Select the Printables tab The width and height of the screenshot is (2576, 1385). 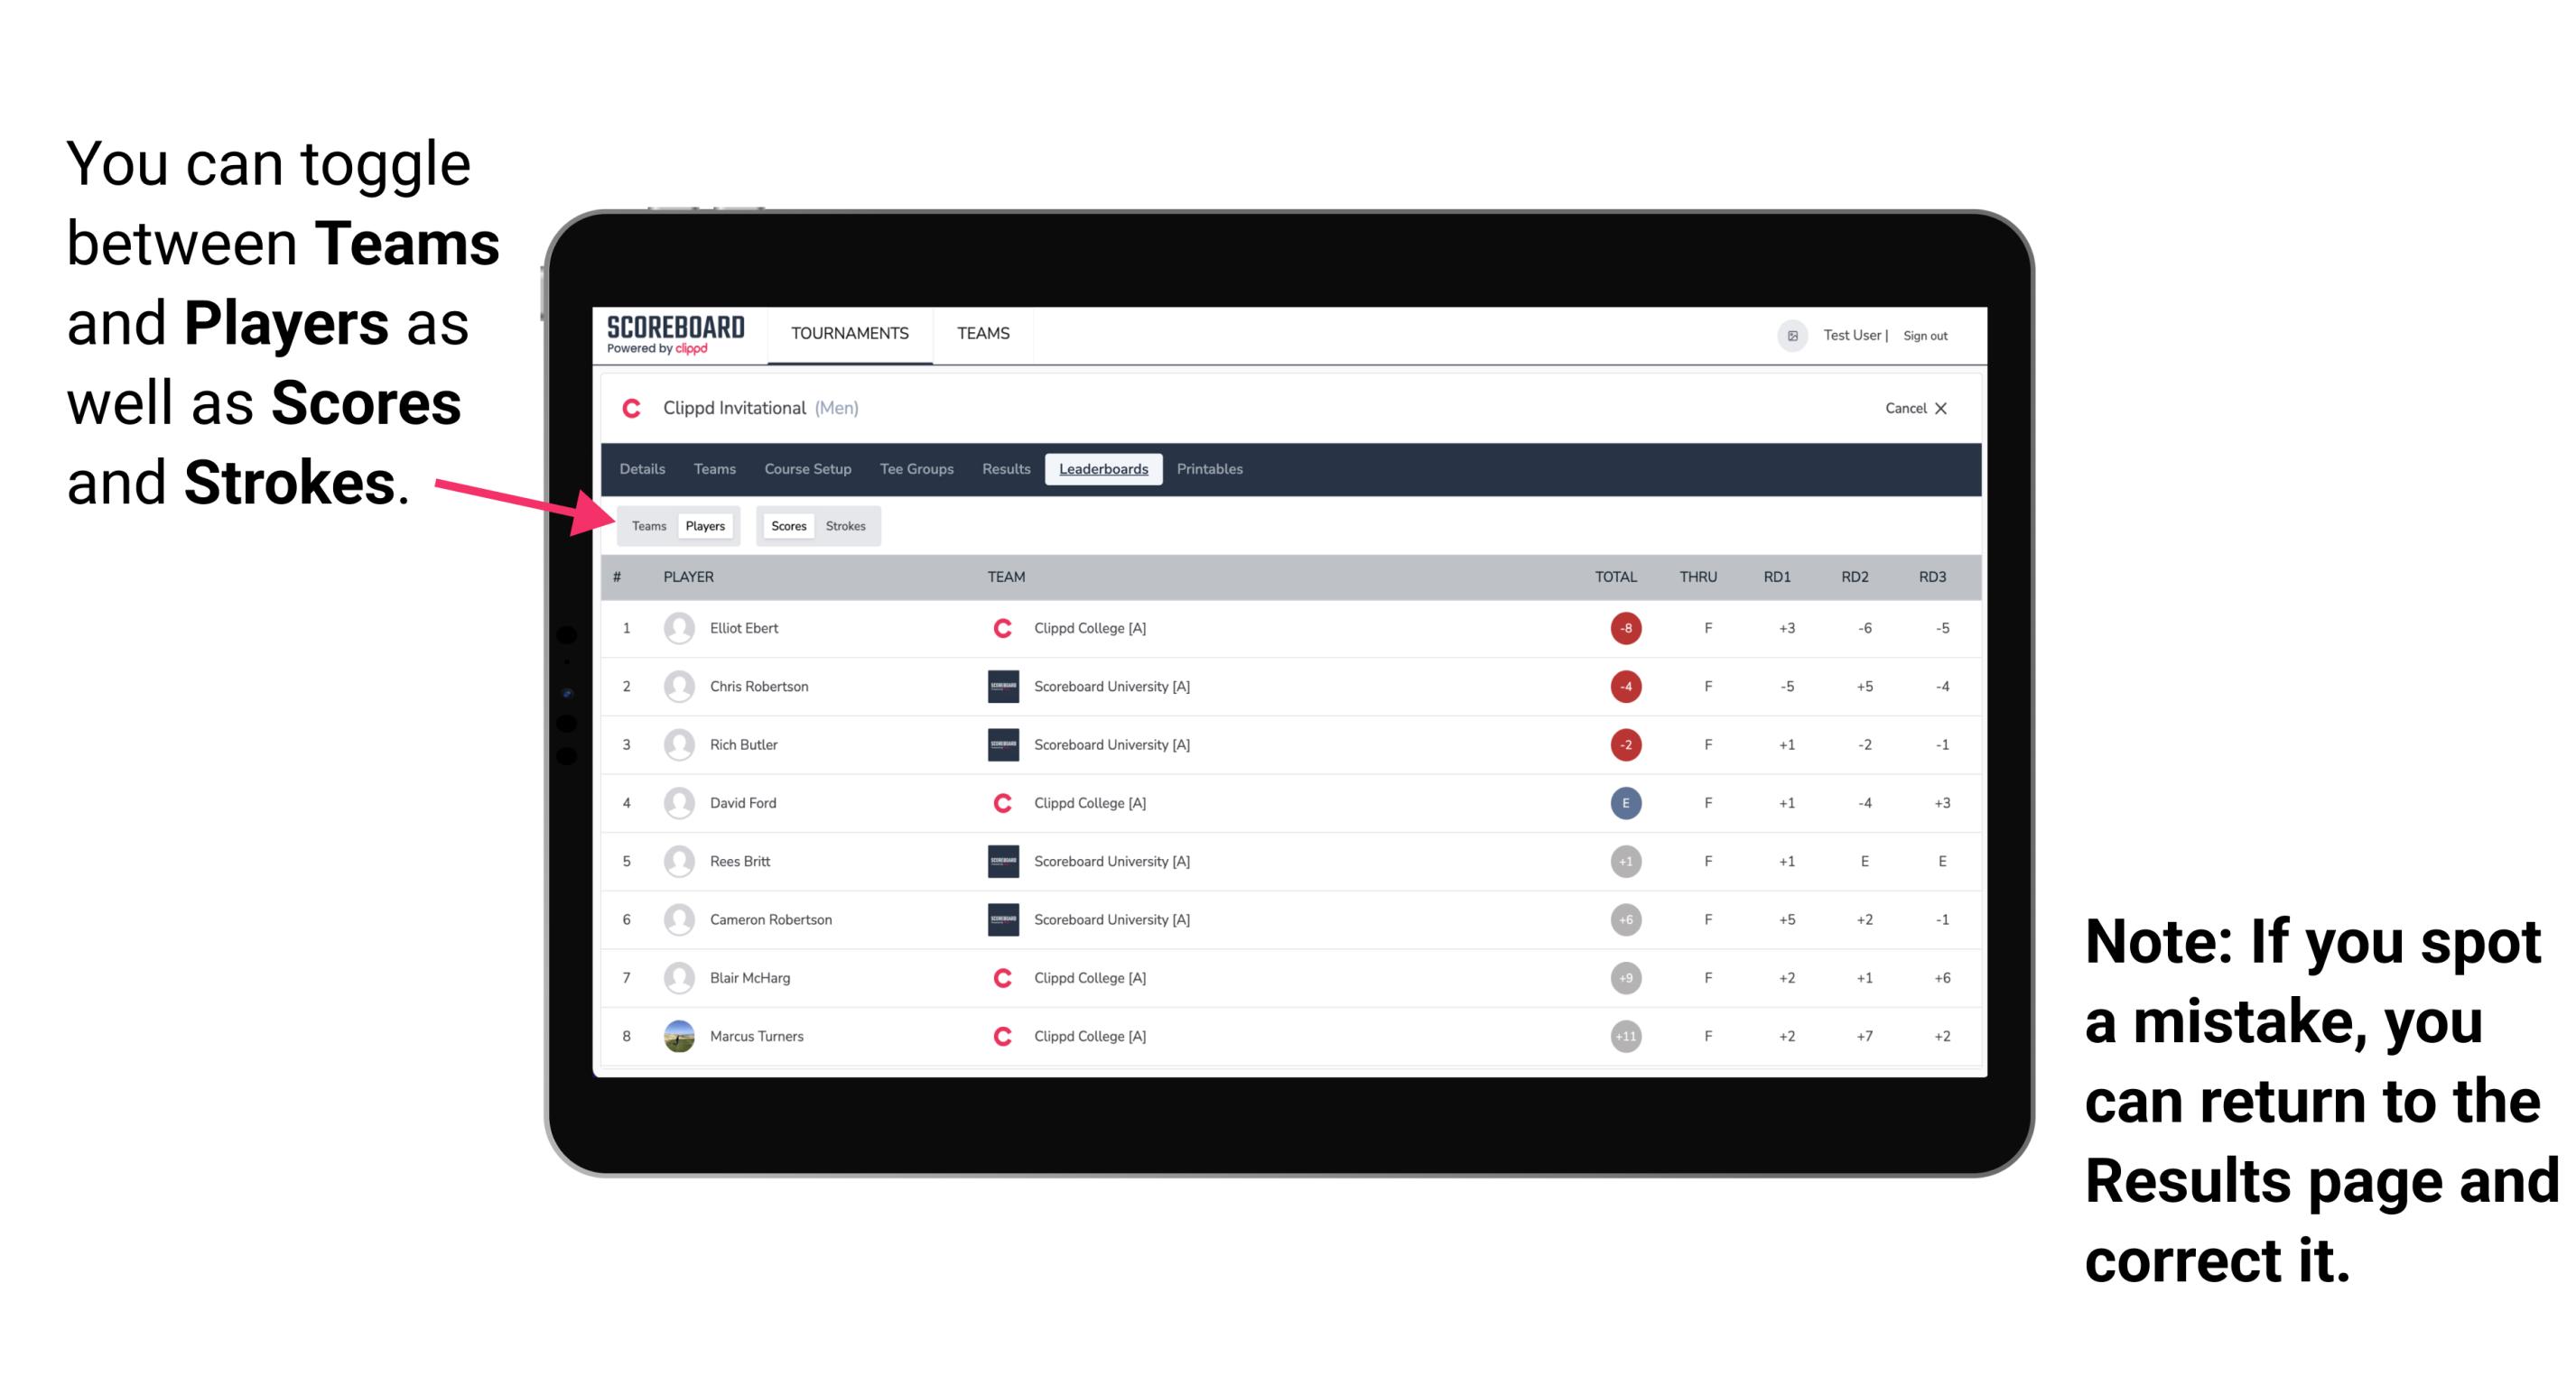click(x=1213, y=467)
